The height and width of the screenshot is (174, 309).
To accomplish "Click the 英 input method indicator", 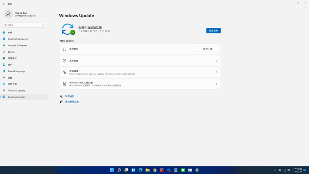I will [280, 170].
